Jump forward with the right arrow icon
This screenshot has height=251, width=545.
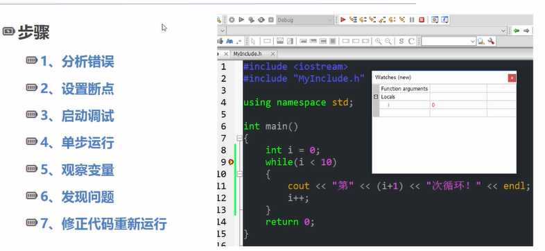pos(526,31)
